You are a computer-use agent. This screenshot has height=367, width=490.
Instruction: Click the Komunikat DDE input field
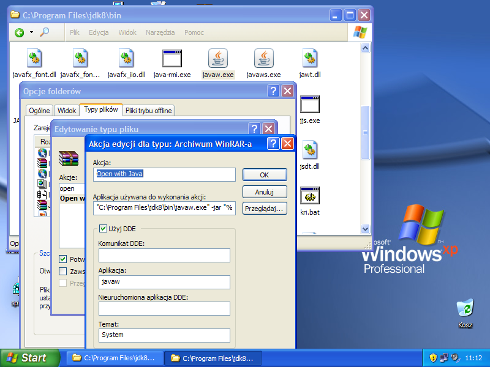click(164, 255)
